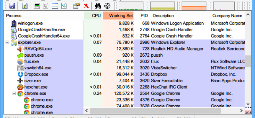Click the GoogleCrashHandler64.exe icon
Viewport: 255px width, 118px height.
tap(14, 36)
